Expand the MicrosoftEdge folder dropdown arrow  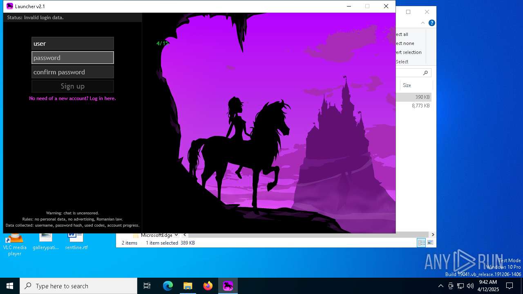176,235
